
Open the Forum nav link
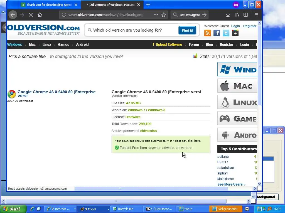tap(194, 45)
